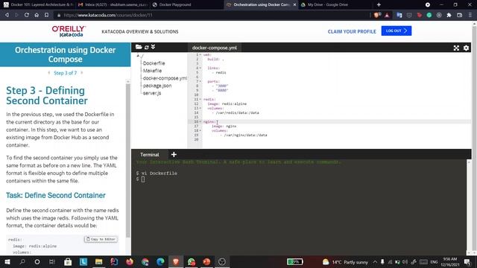
Task: Fold the ports block at line 7
Action: (200, 81)
